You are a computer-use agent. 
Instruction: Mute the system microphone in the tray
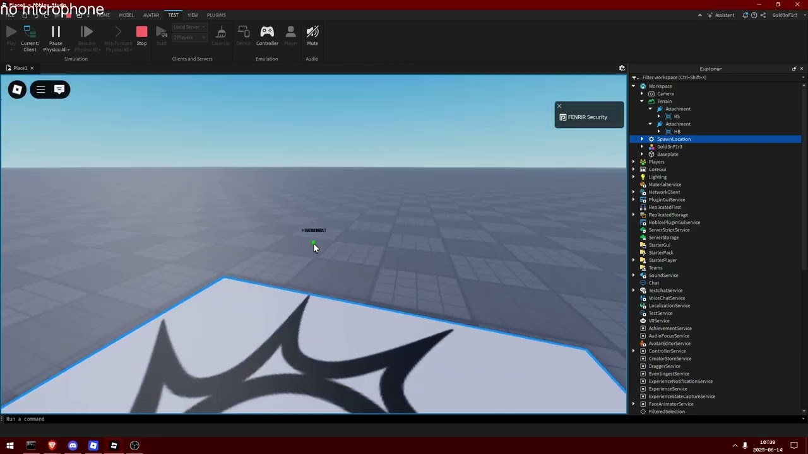pos(744,446)
